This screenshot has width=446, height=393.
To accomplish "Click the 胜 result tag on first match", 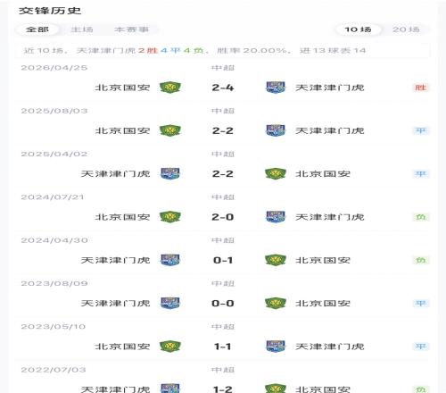I will coord(420,88).
